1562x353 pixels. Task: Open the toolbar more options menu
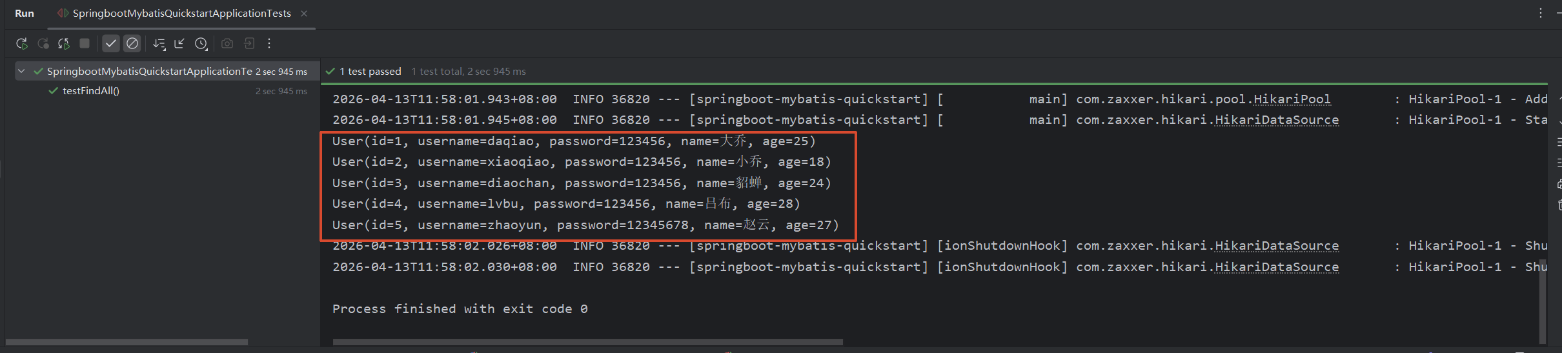269,43
